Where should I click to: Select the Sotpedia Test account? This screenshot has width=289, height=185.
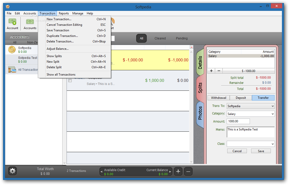(22, 60)
